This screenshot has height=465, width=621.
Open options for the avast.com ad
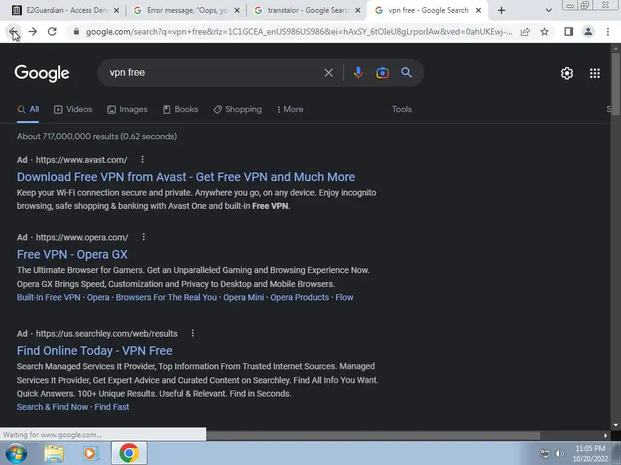143,159
